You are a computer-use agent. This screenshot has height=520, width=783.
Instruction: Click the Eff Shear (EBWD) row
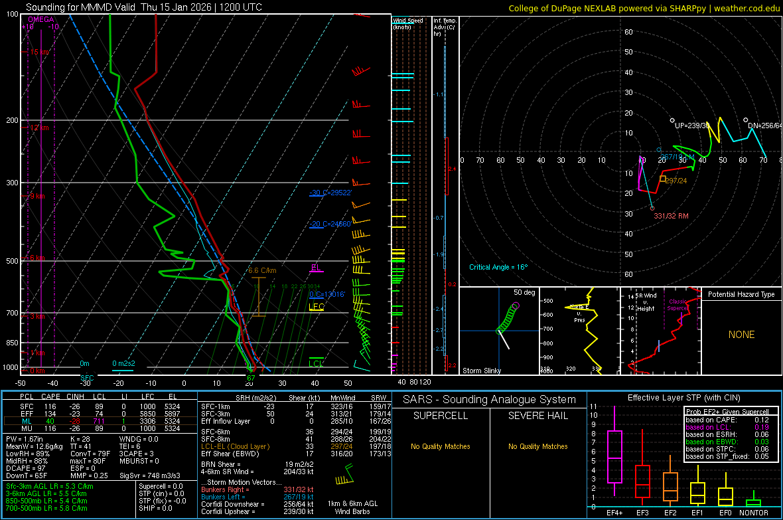point(296,454)
